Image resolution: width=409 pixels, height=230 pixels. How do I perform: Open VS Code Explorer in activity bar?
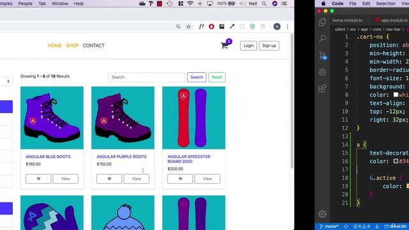tap(322, 22)
